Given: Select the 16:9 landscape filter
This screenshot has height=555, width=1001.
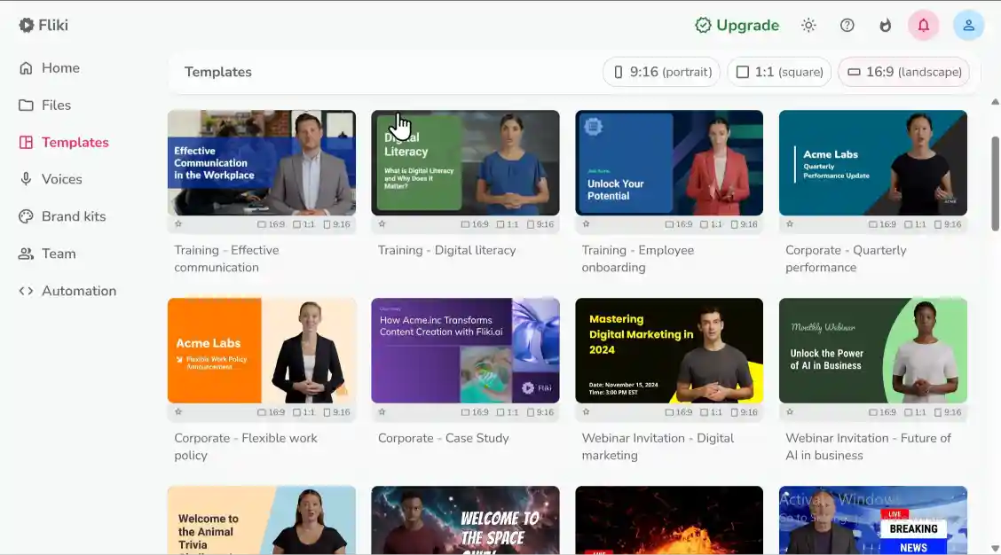Looking at the screenshot, I should (x=903, y=72).
